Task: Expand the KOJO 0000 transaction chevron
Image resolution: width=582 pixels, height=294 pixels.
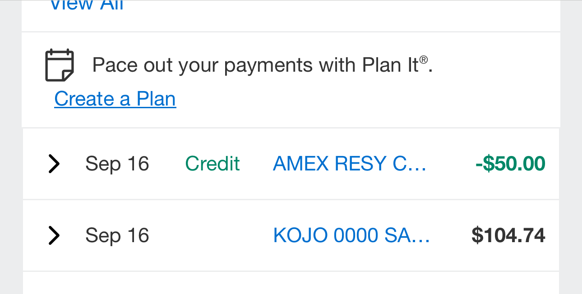Action: (54, 235)
